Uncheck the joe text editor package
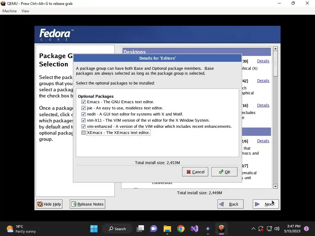The image size is (315, 236). tap(83, 108)
